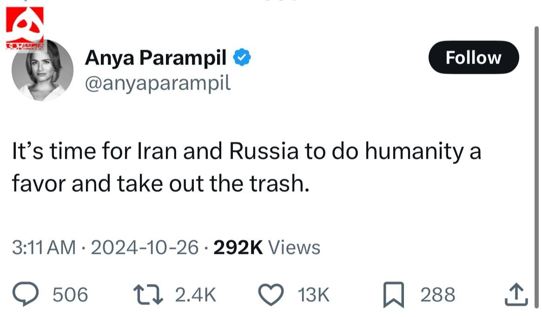Like the tweet with the heart icon
542x317 pixels.
click(x=271, y=295)
